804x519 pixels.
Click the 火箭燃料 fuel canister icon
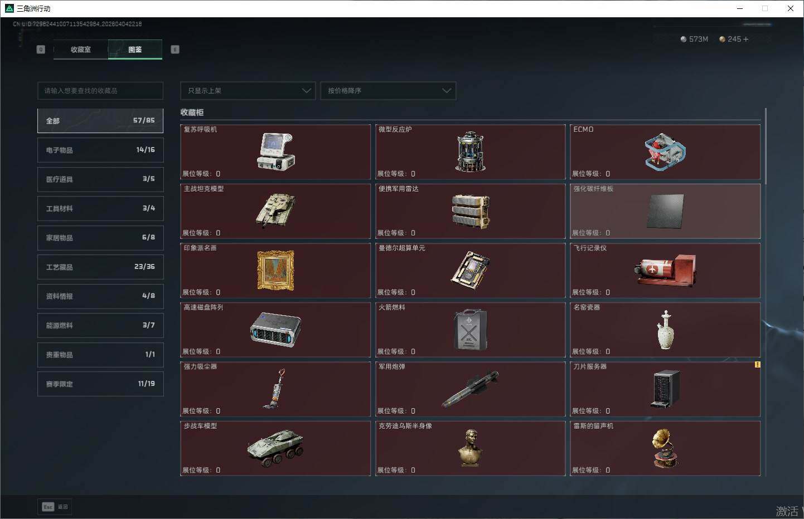pos(471,330)
